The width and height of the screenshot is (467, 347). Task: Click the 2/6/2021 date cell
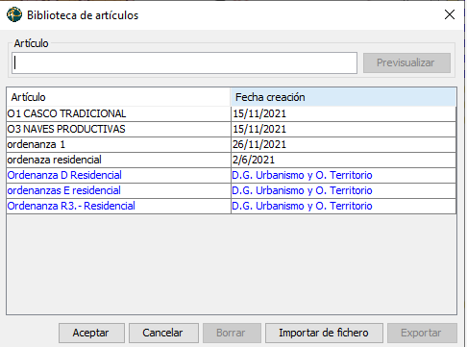[x=343, y=160]
